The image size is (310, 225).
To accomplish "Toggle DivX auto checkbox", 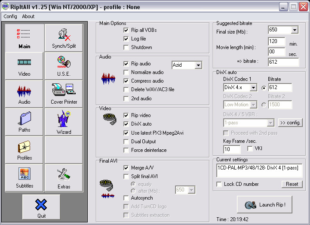I will (126, 124).
